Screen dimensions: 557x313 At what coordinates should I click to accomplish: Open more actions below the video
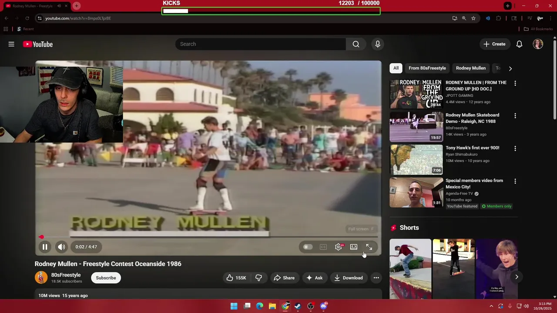[376, 278]
